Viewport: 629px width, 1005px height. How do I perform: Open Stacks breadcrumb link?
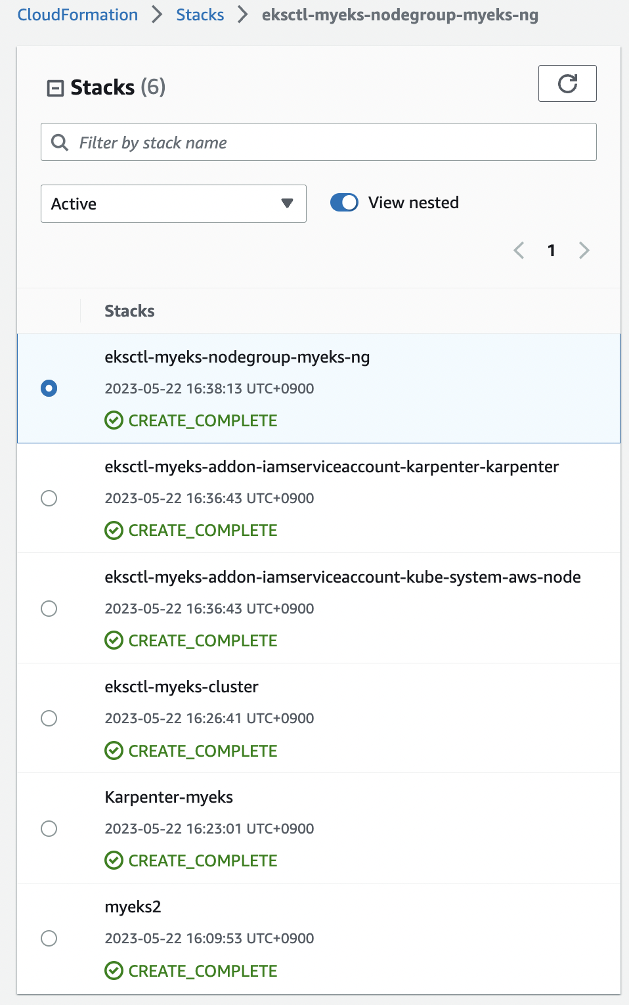click(200, 14)
